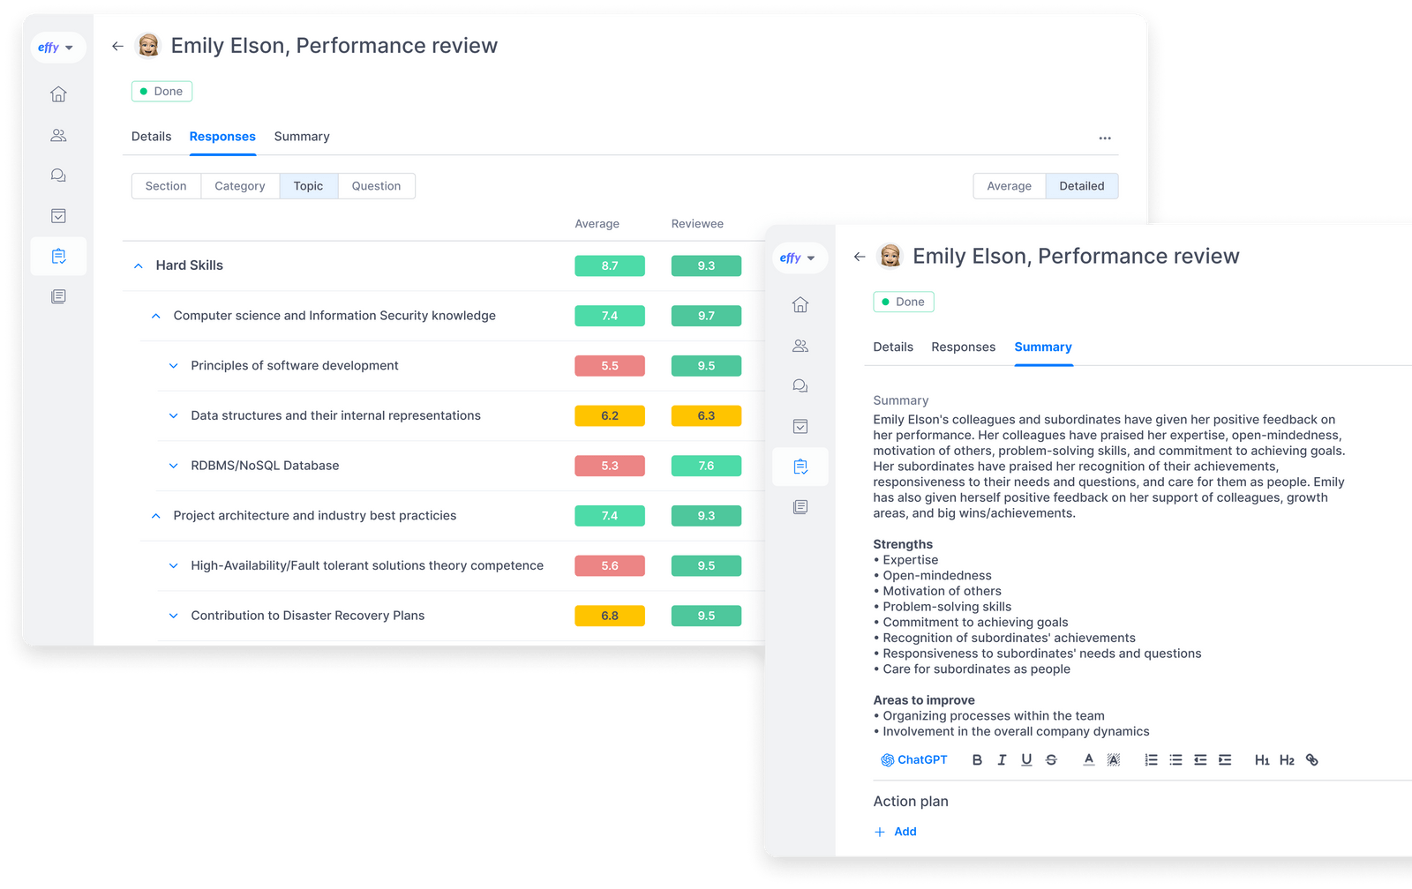Apply strikethrough formatting to summary text
The image size is (1412, 889).
[1051, 759]
